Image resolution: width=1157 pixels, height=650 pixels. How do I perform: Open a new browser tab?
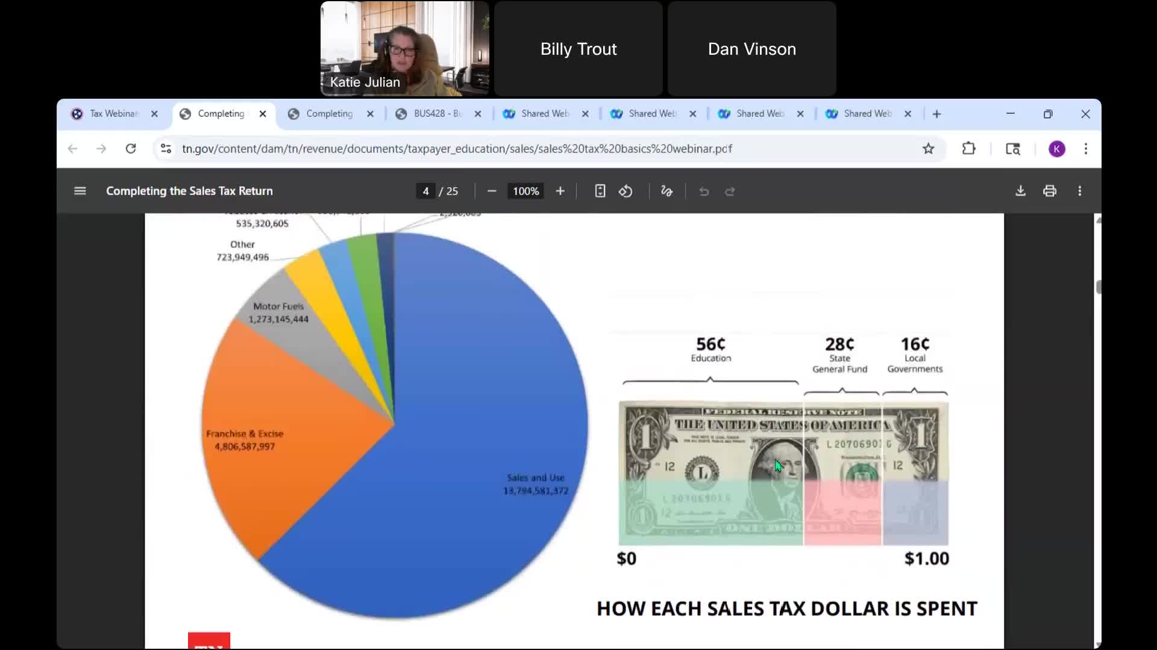pos(936,114)
